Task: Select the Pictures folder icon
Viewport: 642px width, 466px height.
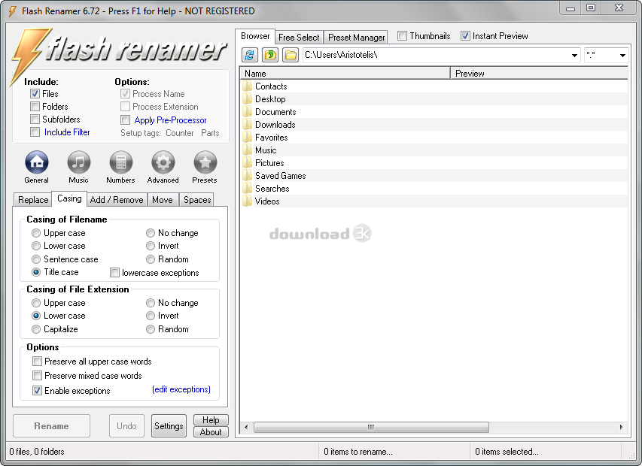Action: (247, 162)
